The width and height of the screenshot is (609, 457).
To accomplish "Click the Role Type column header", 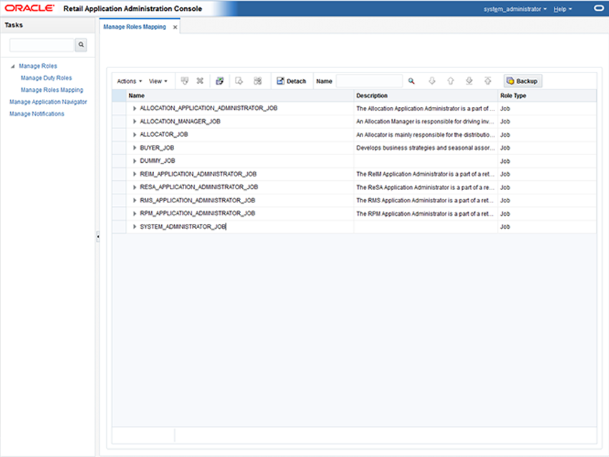I will pyautogui.click(x=547, y=95).
